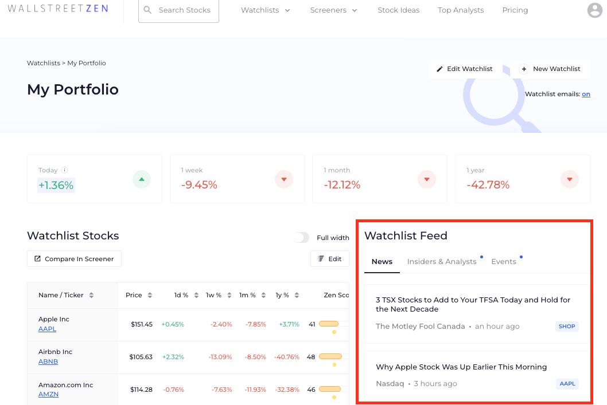Click Airbnb's -40.76% 1y value
The height and width of the screenshot is (405, 607).
[286, 357]
